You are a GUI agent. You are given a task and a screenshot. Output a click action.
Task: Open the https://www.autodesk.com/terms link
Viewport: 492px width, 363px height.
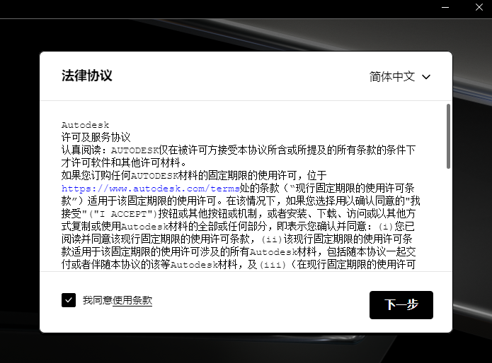point(151,189)
